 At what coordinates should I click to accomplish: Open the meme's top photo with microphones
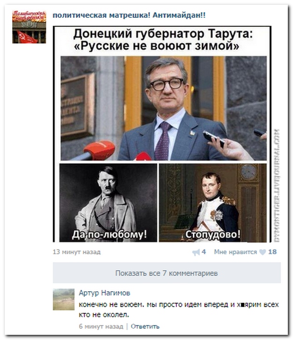pos(164,108)
